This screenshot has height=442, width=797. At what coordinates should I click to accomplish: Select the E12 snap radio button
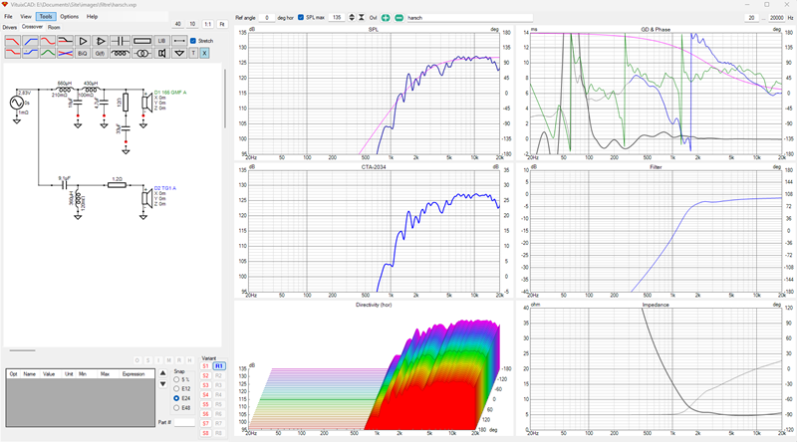pos(176,388)
